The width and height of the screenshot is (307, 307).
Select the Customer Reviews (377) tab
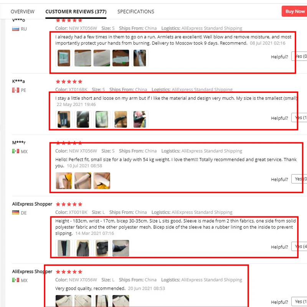[76, 12]
